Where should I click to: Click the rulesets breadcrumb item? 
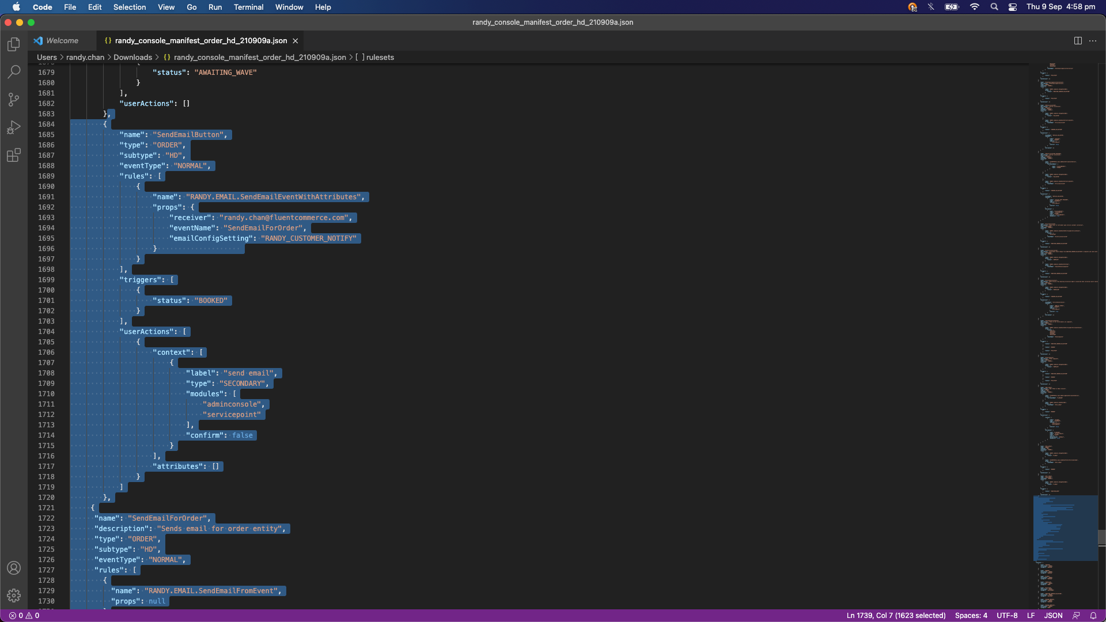point(380,58)
